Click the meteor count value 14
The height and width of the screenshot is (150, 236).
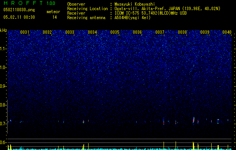[55, 17]
